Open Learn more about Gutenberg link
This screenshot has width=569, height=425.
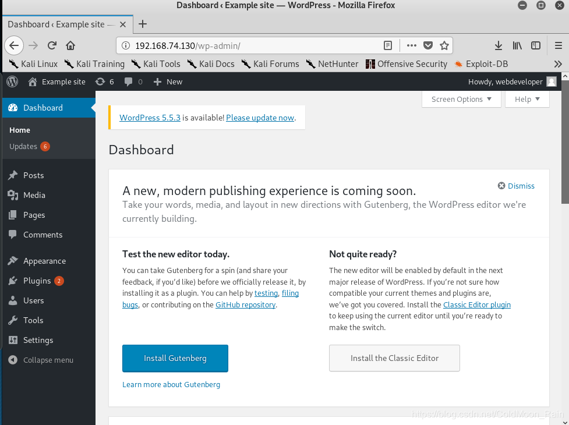pos(171,384)
